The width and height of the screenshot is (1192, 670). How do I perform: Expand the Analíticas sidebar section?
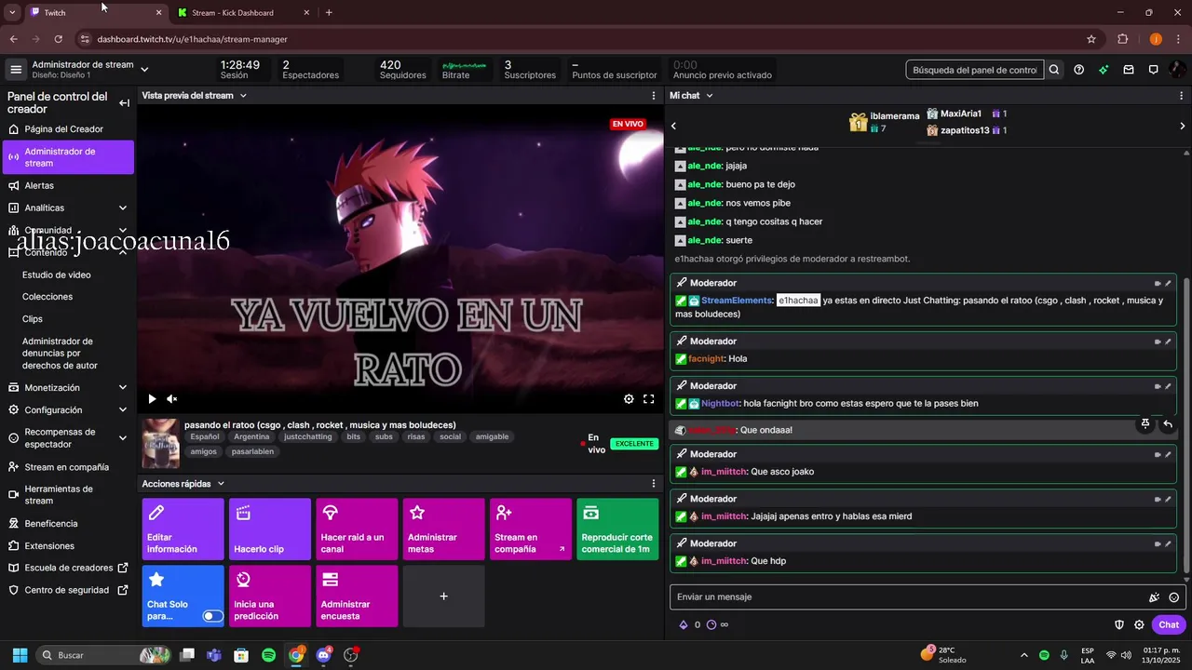(x=122, y=208)
